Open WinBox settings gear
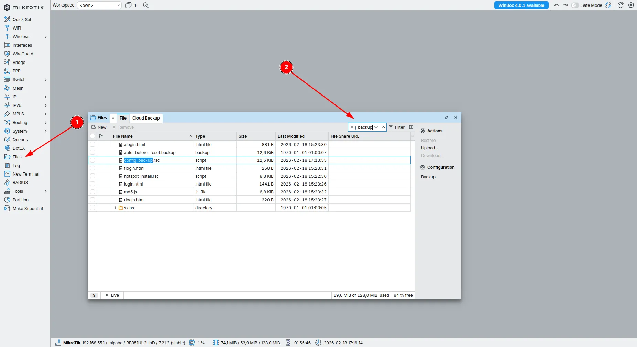Screen dimensions: 637x347 [x=631, y=5]
